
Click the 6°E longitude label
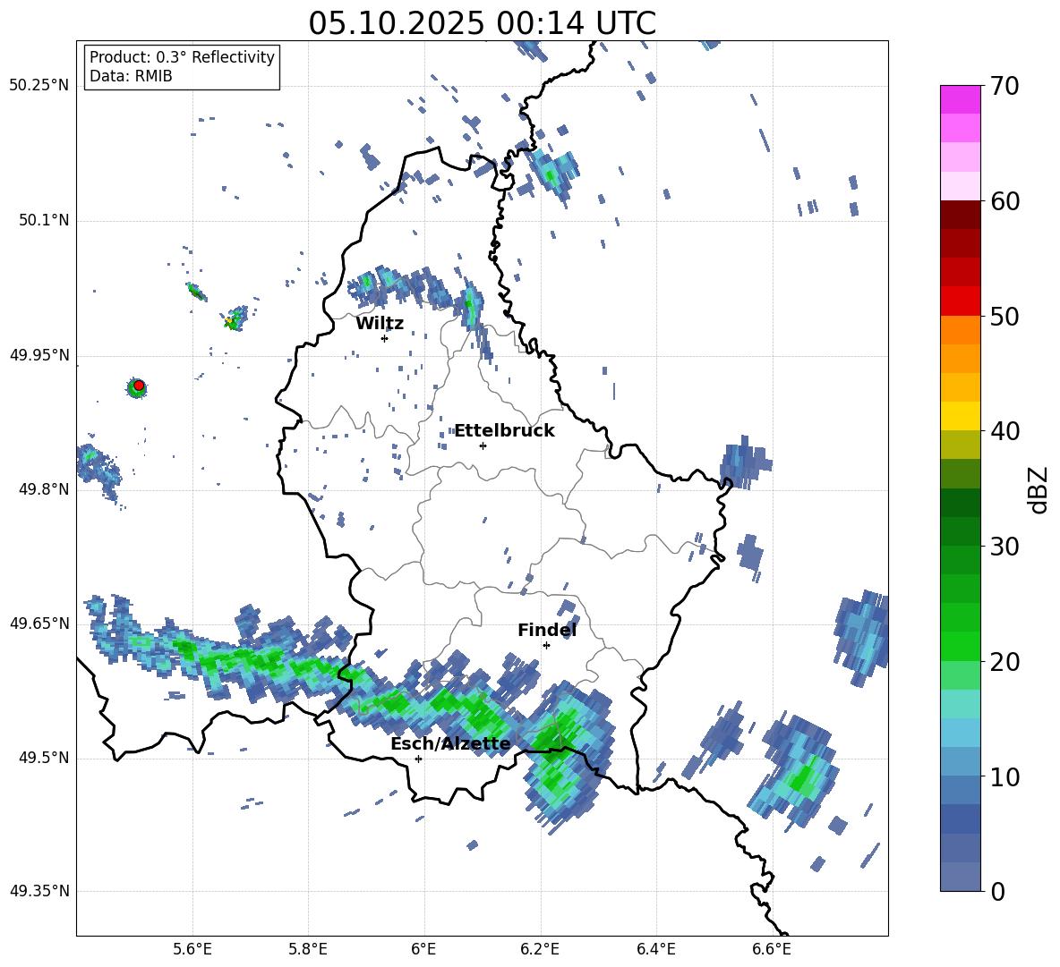[x=423, y=949]
